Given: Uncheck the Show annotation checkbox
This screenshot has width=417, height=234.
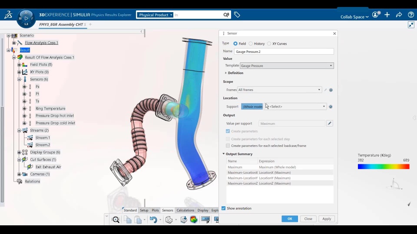Looking at the screenshot, I should point(224,208).
